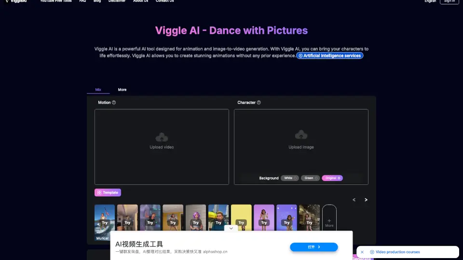
Task: Open Artificial intelligence services link
Action: [x=329, y=56]
